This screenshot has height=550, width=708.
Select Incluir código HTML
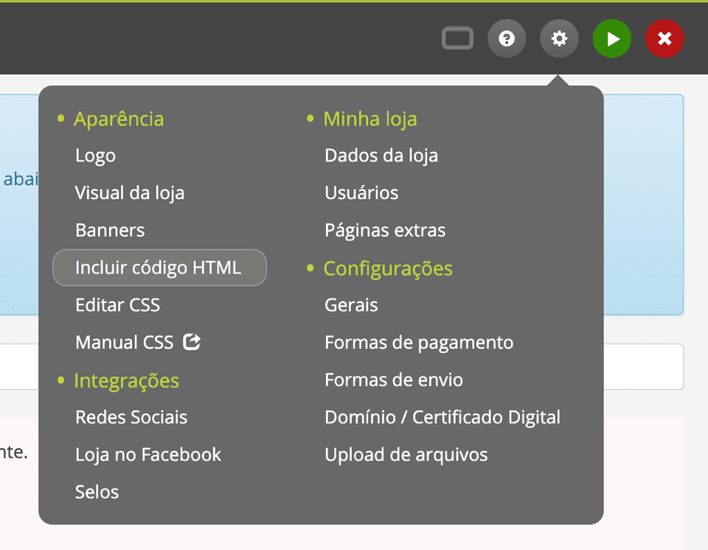159,268
